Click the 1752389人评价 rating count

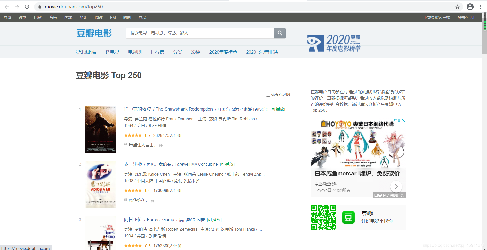tap(167, 246)
